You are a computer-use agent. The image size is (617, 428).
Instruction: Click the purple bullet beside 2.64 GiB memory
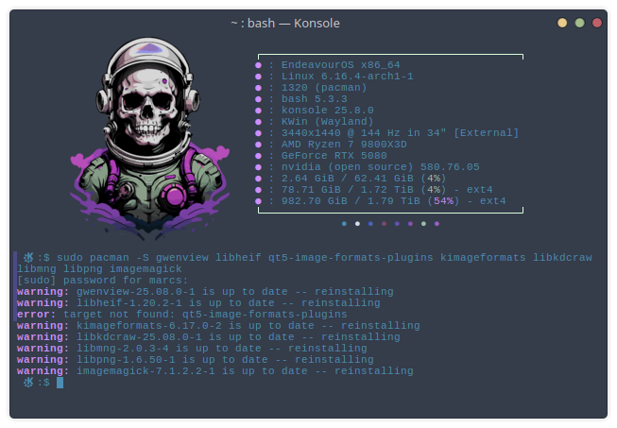258,179
